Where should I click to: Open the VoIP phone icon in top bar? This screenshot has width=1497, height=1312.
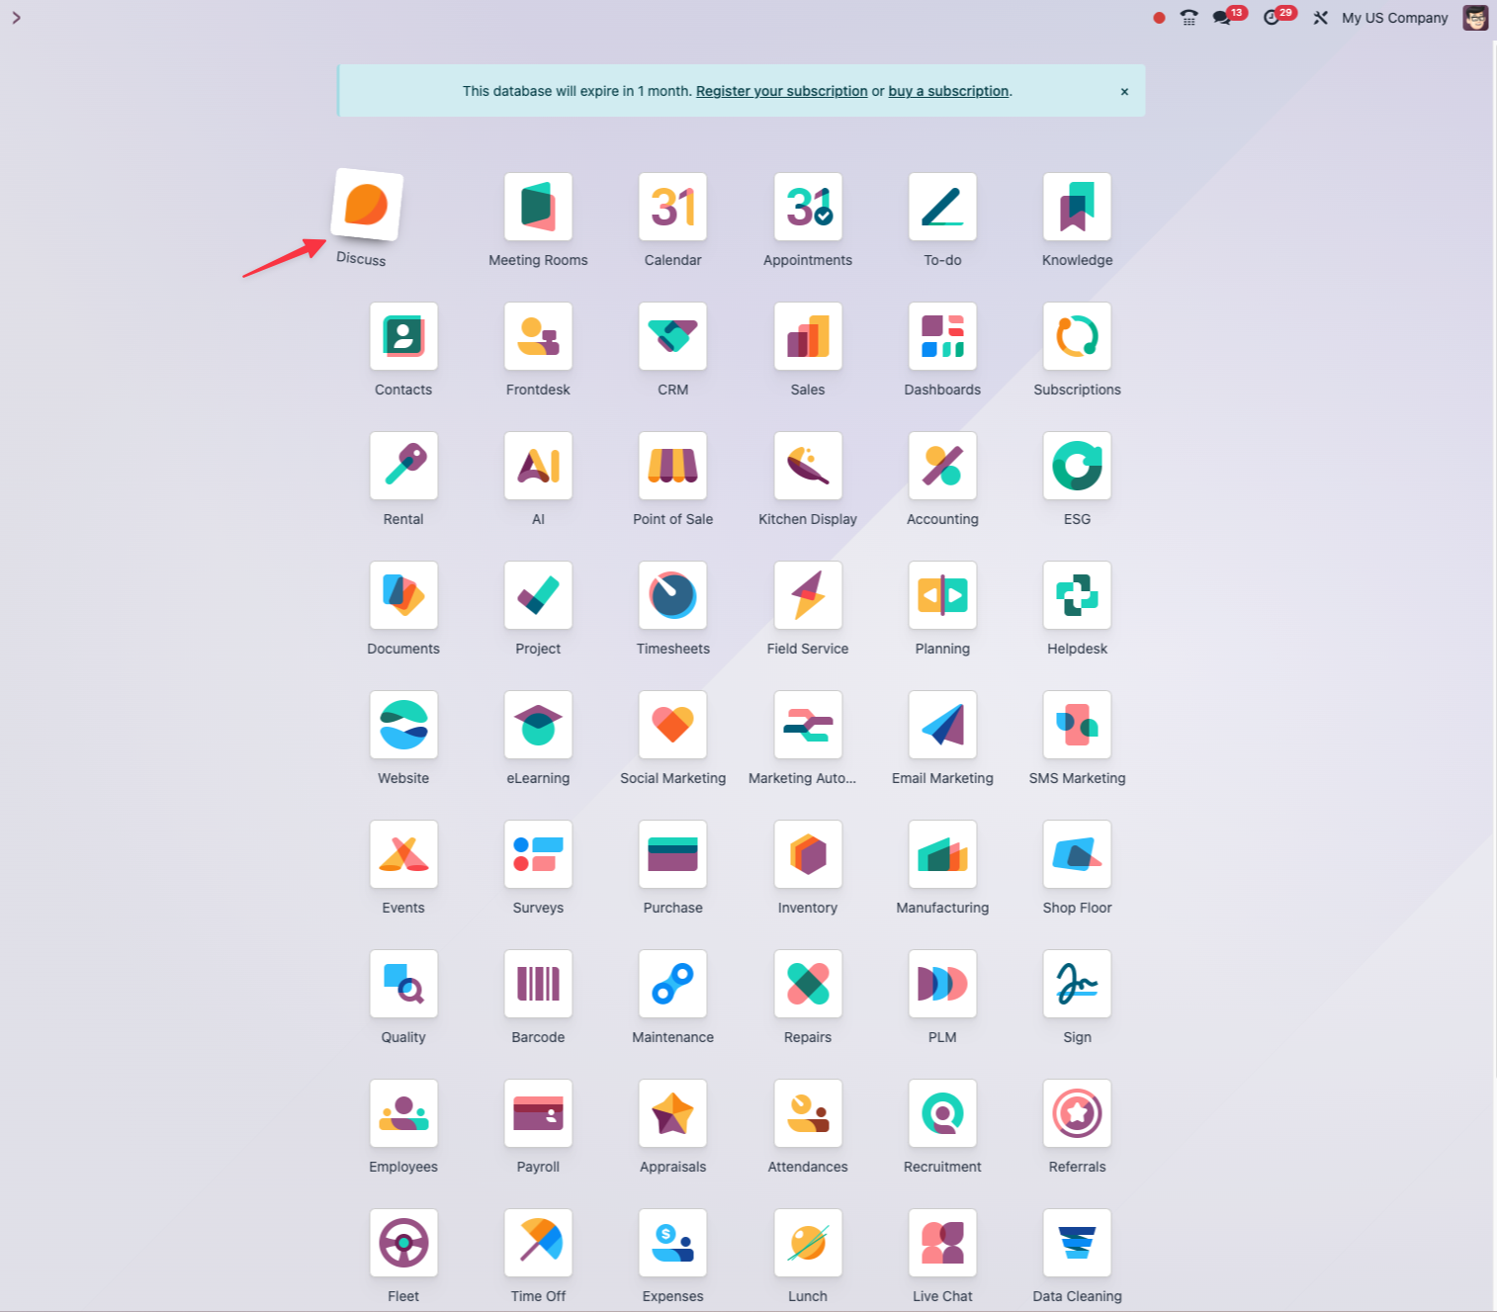click(x=1189, y=18)
